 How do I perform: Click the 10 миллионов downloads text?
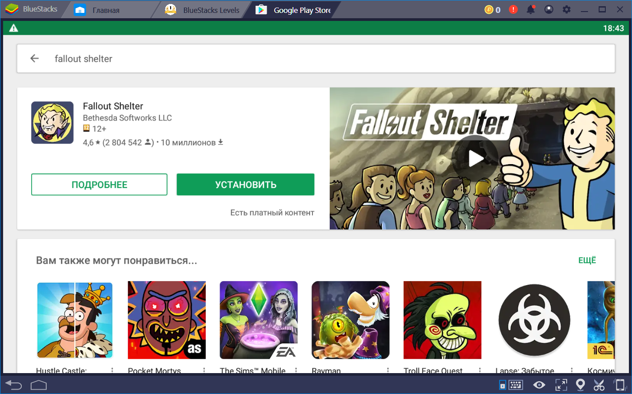tap(192, 142)
